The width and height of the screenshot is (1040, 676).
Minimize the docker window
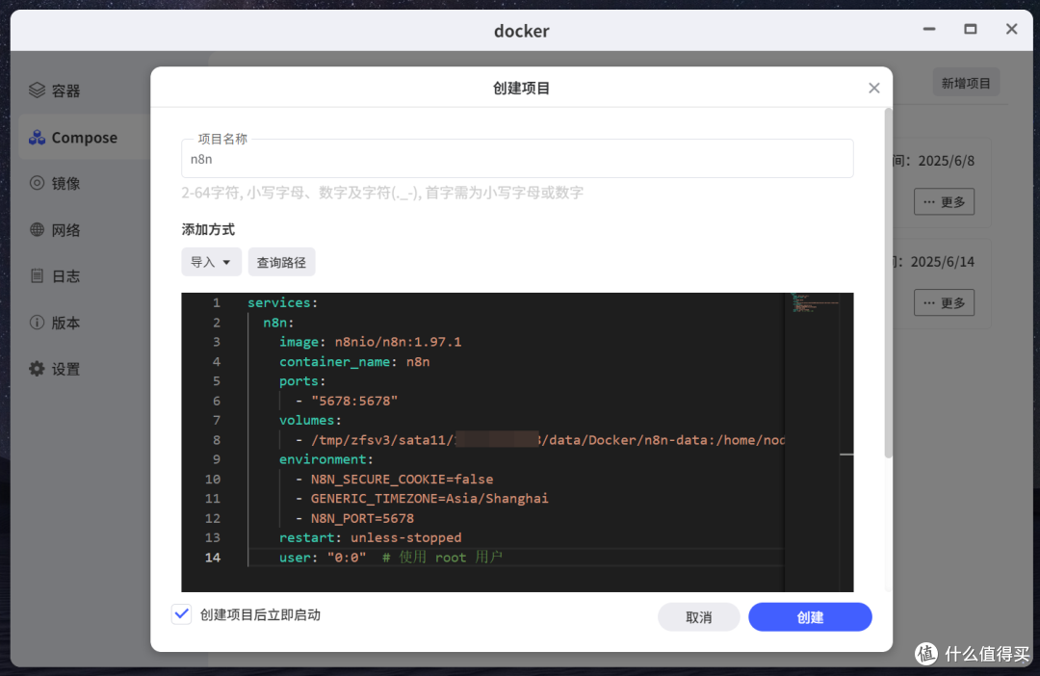click(929, 29)
